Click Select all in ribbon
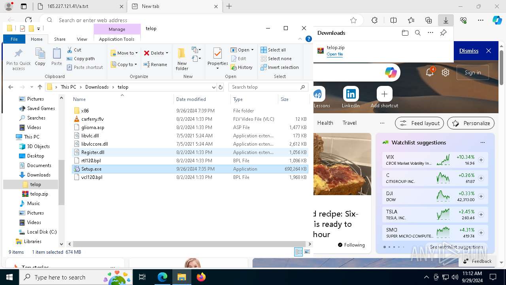This screenshot has height=285, width=506. point(273,50)
